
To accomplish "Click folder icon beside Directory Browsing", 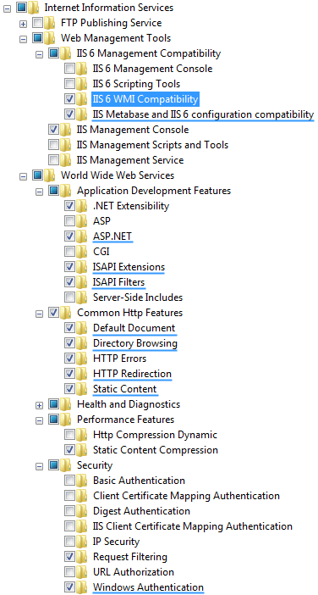I will 82,343.
